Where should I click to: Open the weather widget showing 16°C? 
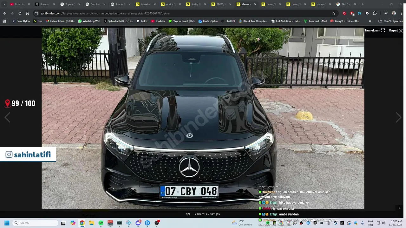coord(242,223)
